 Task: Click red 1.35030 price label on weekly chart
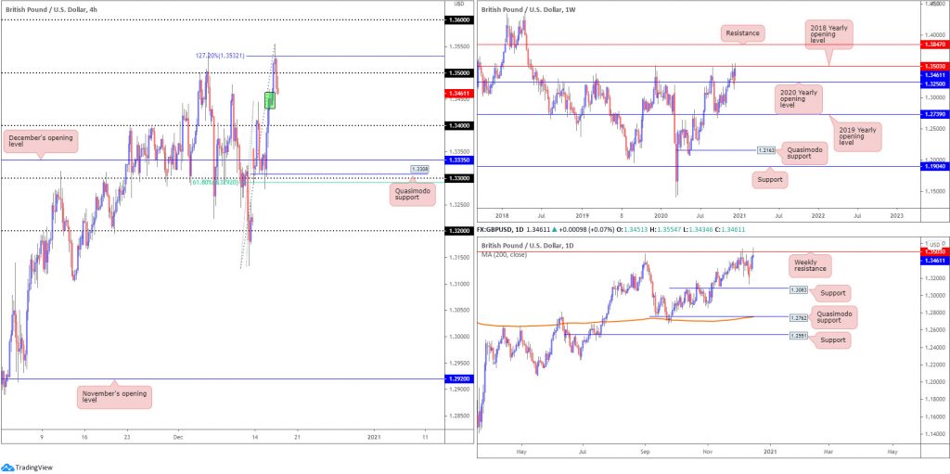click(x=933, y=66)
